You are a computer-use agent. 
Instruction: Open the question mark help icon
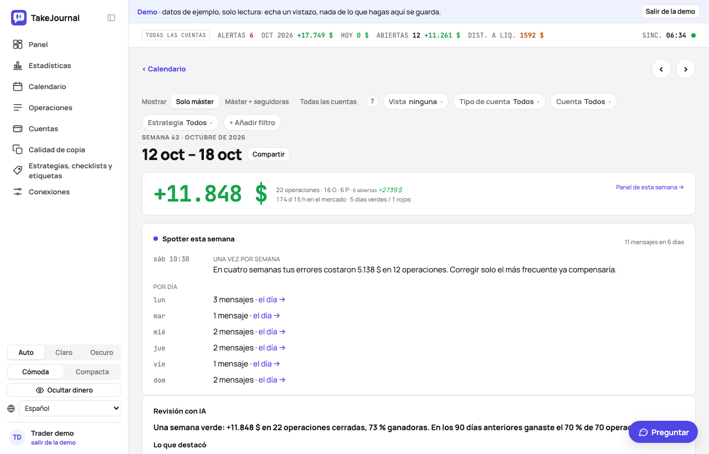(x=372, y=101)
